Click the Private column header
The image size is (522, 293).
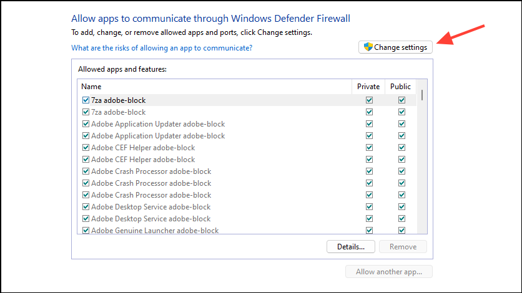point(368,87)
